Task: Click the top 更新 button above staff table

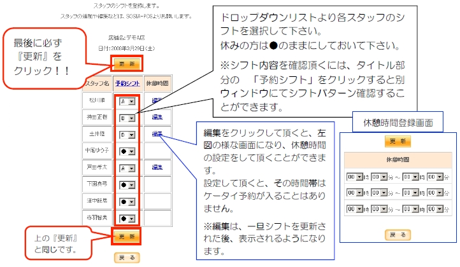Action: (126, 64)
